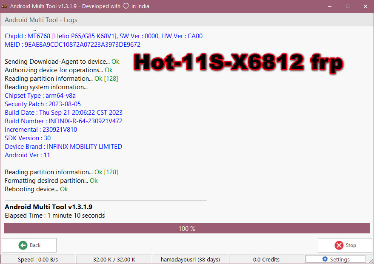Maximize the Android Multi Tool window

tap(348, 6)
